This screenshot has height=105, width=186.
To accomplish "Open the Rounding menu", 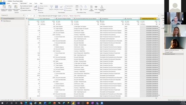I will tap(68, 8).
